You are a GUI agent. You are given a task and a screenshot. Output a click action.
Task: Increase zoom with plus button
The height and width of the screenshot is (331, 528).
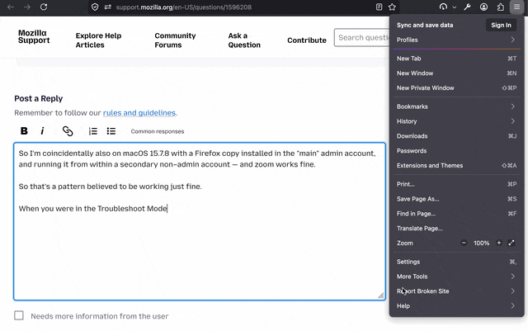pyautogui.click(x=499, y=243)
